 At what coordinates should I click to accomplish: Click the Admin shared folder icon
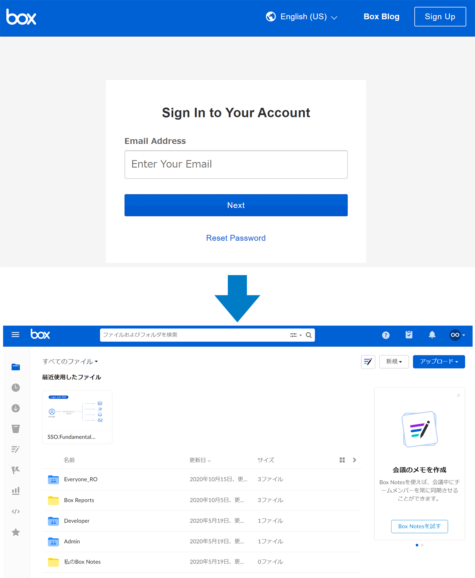pyautogui.click(x=53, y=541)
